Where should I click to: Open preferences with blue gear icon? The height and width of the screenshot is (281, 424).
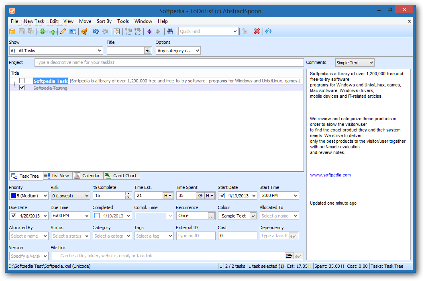pos(268,31)
